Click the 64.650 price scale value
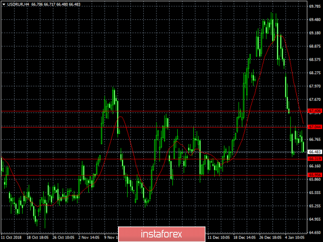Viewport: 323px width, 242px height. (315, 232)
